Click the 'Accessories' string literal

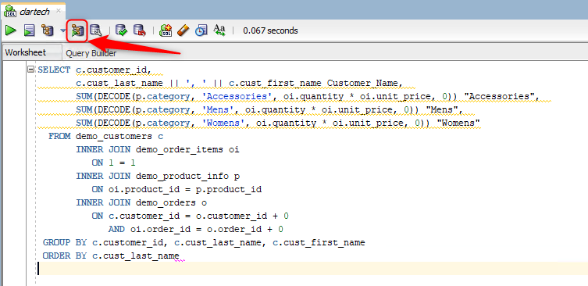[x=237, y=96]
